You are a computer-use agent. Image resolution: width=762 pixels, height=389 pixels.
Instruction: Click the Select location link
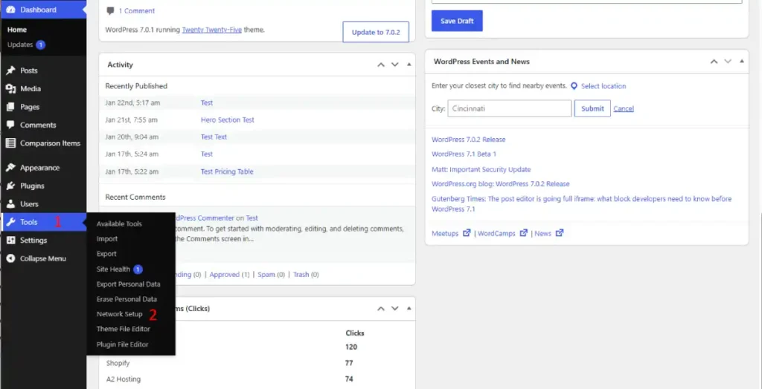603,86
